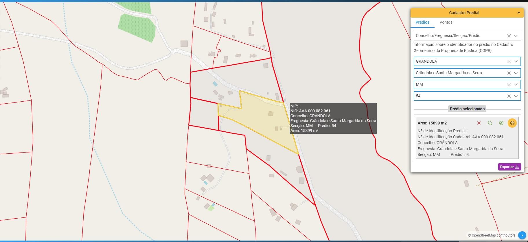This screenshot has width=528, height=242.
Task: Click the green magnifier zoom-to-prédio icon
Action: (490, 123)
